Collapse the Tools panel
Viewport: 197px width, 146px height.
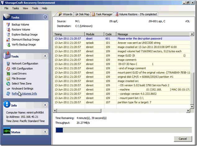pyautogui.click(x=45, y=56)
